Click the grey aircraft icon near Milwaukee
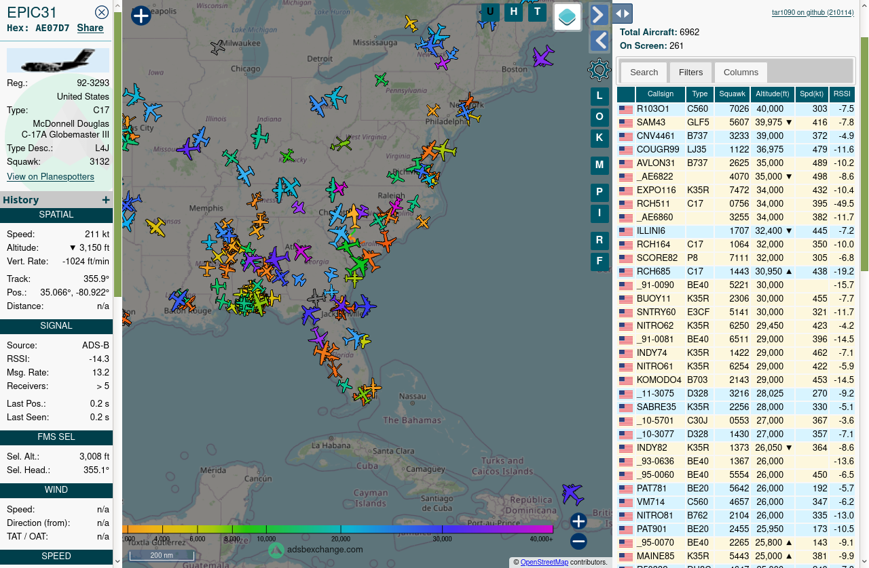This screenshot has height=568, width=869. [x=218, y=47]
